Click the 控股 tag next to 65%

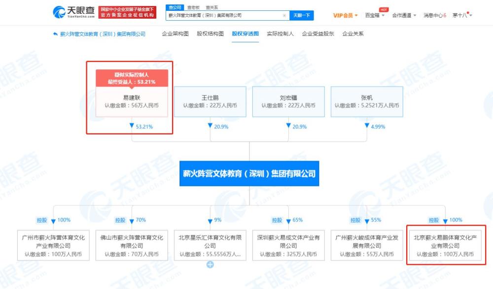(x=277, y=220)
